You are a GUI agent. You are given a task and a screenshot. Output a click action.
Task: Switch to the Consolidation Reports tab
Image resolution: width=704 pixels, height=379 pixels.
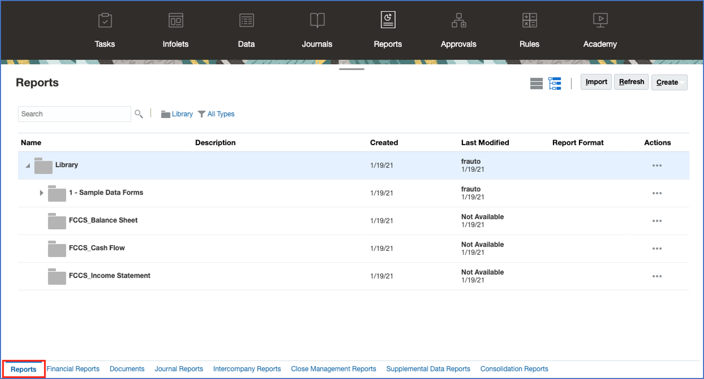(514, 369)
